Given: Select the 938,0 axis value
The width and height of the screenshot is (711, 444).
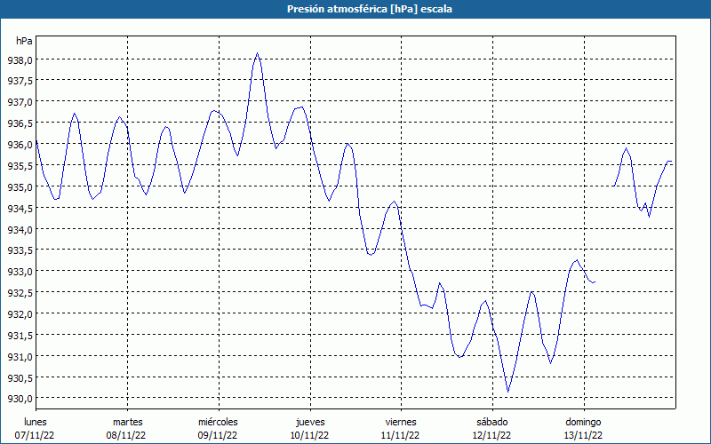Looking at the screenshot, I should click(20, 59).
